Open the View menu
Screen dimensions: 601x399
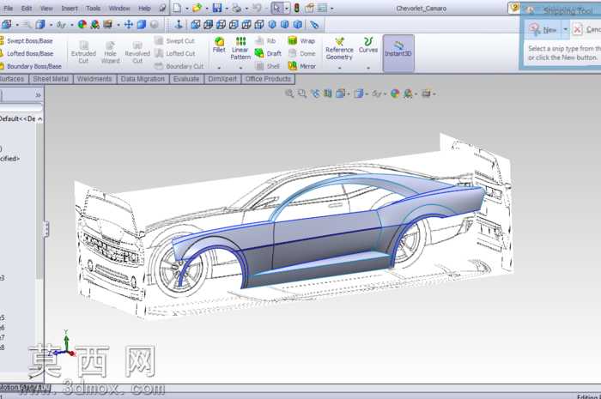(46, 8)
